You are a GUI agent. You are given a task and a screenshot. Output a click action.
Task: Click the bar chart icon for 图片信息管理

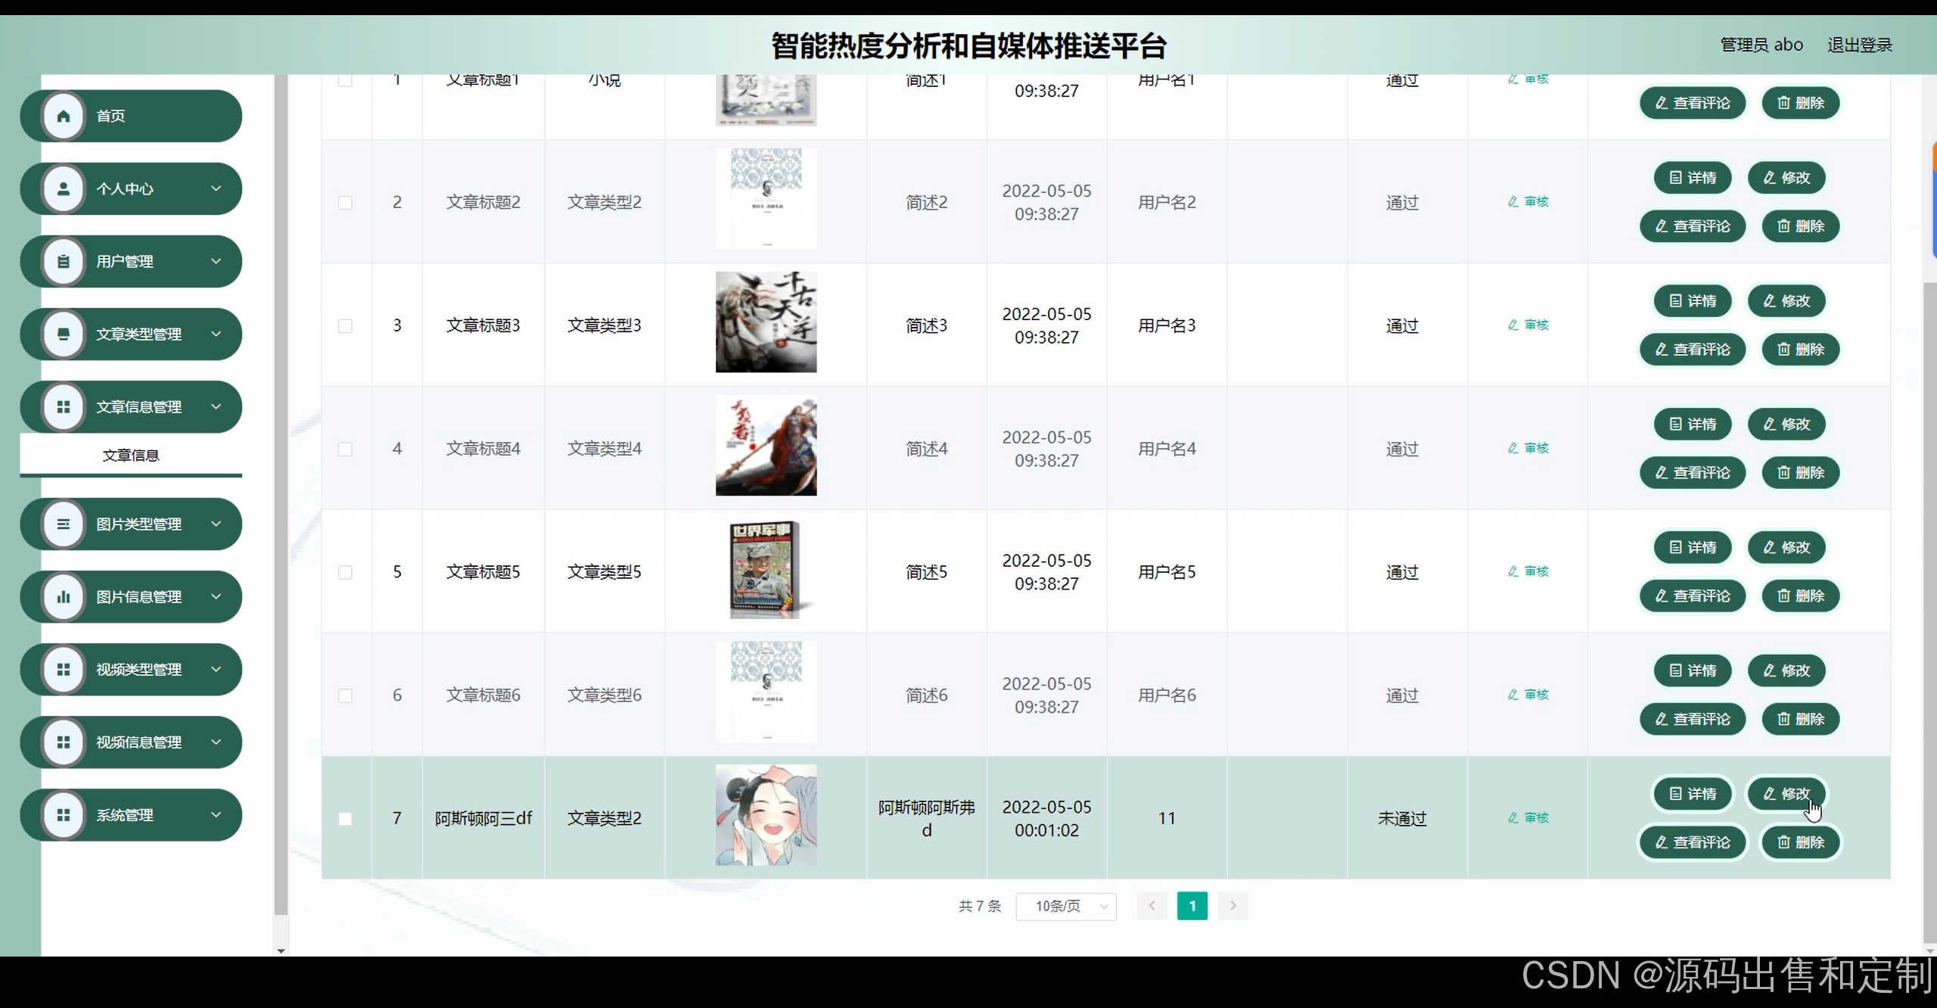click(64, 596)
